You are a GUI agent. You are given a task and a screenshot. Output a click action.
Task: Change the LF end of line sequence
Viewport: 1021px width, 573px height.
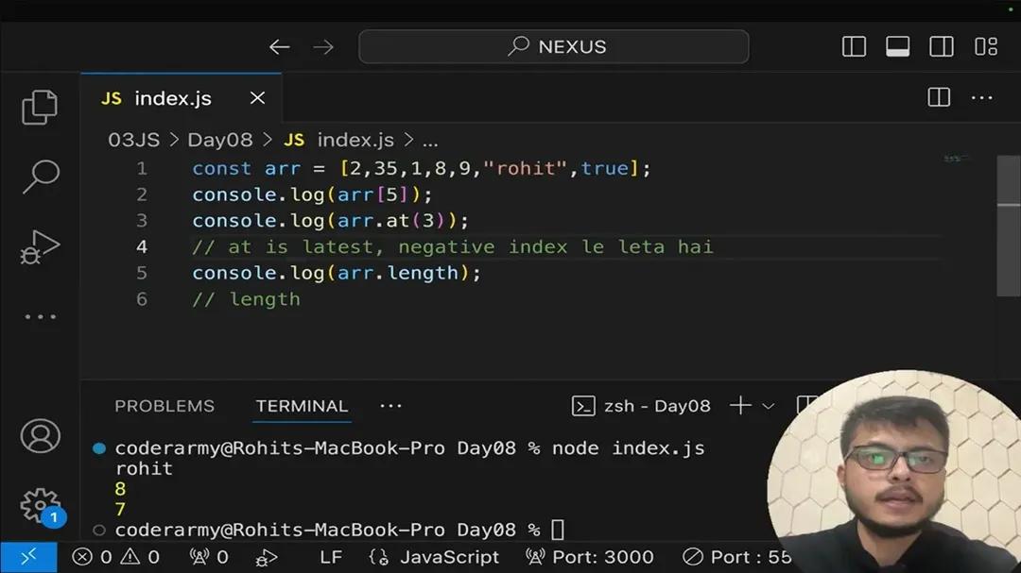331,557
